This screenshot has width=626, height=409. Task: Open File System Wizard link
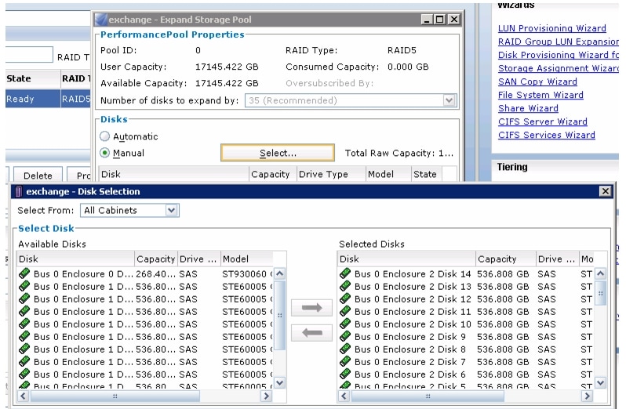(x=540, y=95)
